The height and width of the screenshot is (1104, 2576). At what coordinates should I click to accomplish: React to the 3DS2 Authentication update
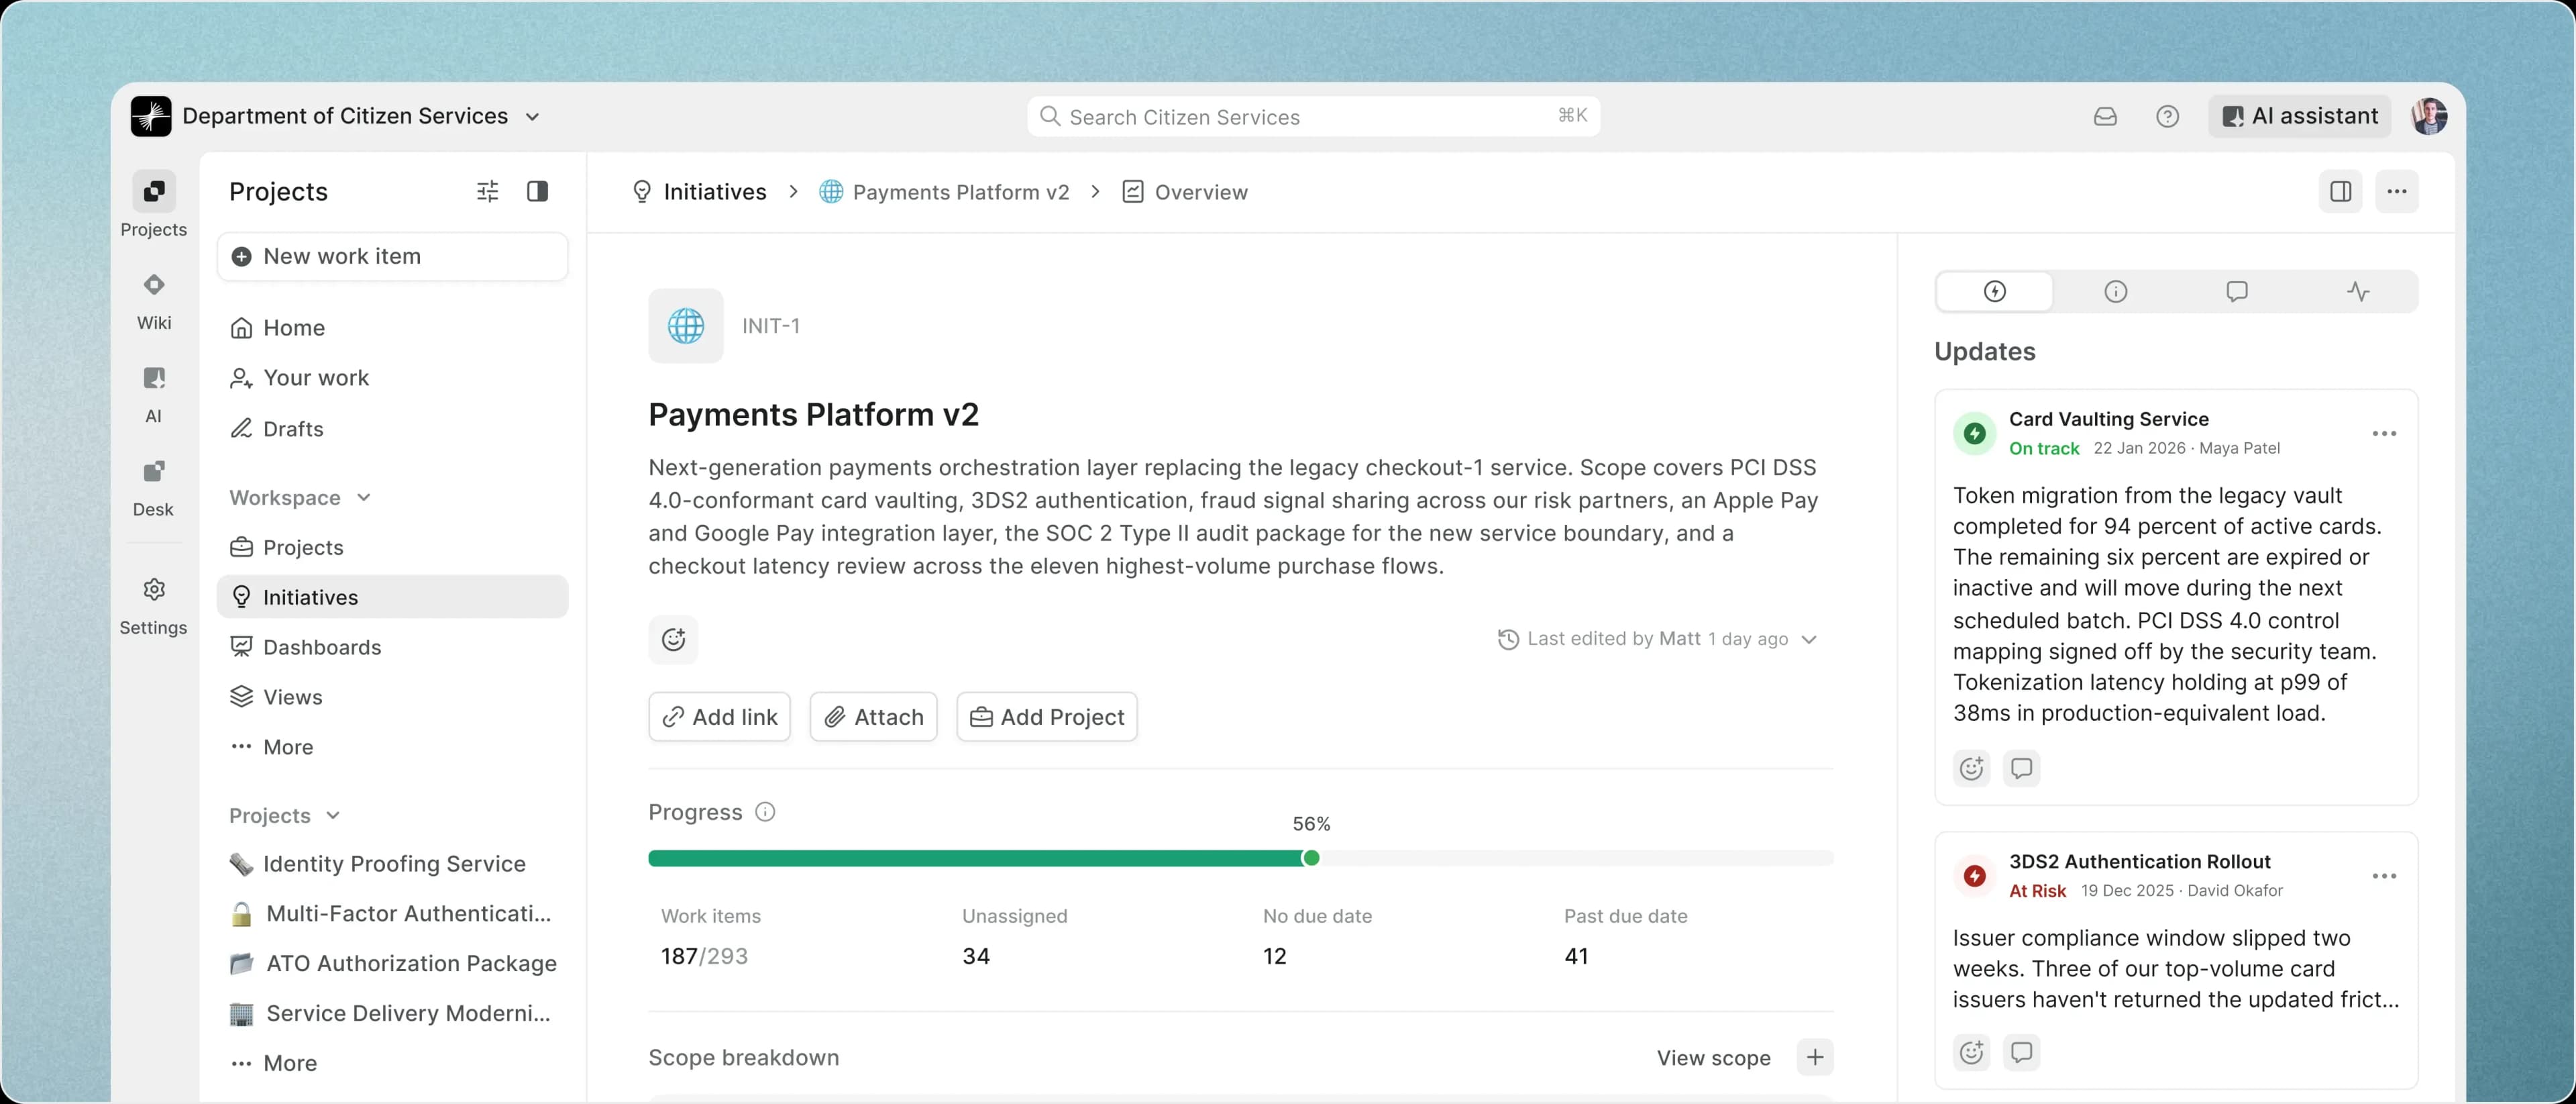tap(1971, 1052)
